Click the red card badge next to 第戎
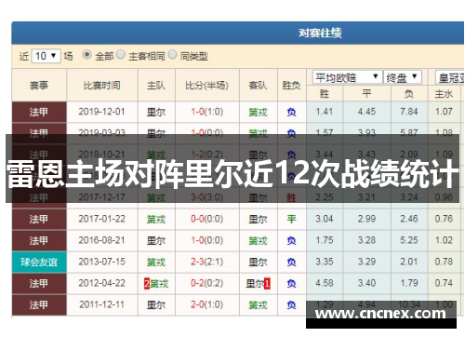 coord(147,284)
